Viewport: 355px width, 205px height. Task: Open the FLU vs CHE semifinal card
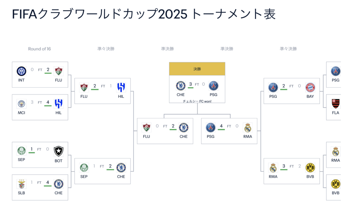[x=165, y=131]
